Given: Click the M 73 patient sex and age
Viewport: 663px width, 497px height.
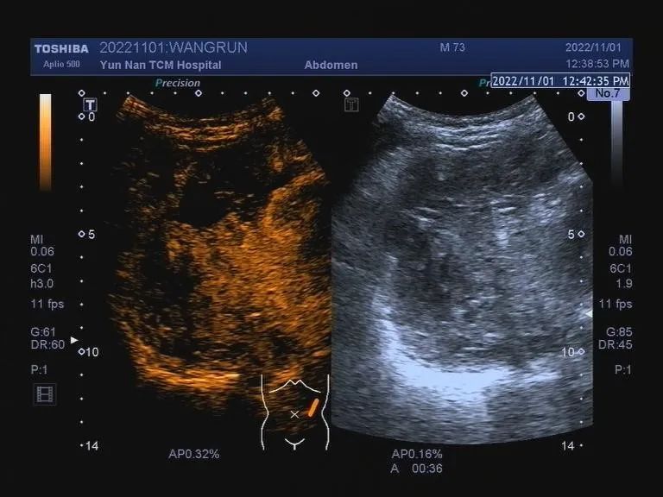Looking at the screenshot, I should 452,47.
